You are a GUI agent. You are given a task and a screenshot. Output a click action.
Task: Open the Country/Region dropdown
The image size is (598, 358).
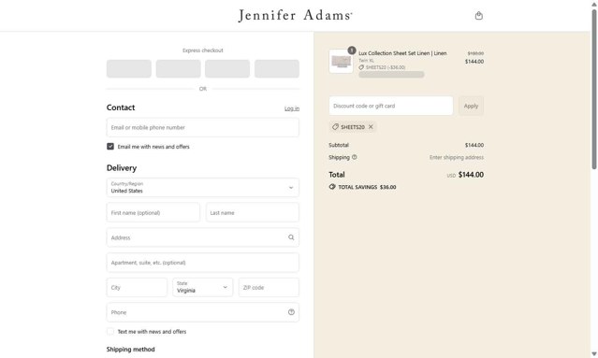(x=202, y=187)
